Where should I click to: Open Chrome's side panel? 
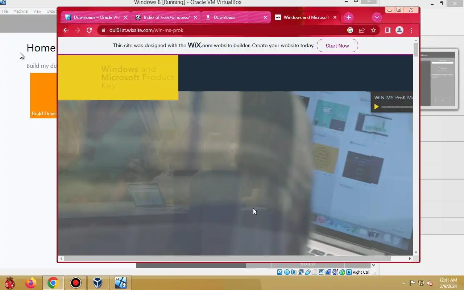[388, 30]
